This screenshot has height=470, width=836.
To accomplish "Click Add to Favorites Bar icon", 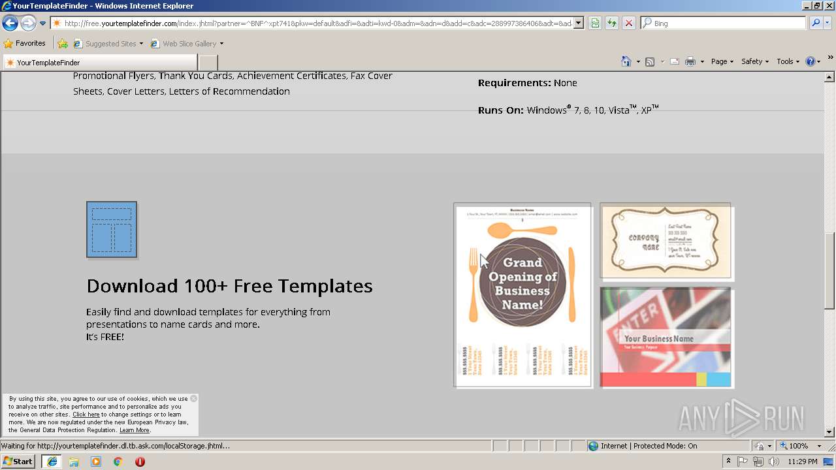I will point(63,44).
